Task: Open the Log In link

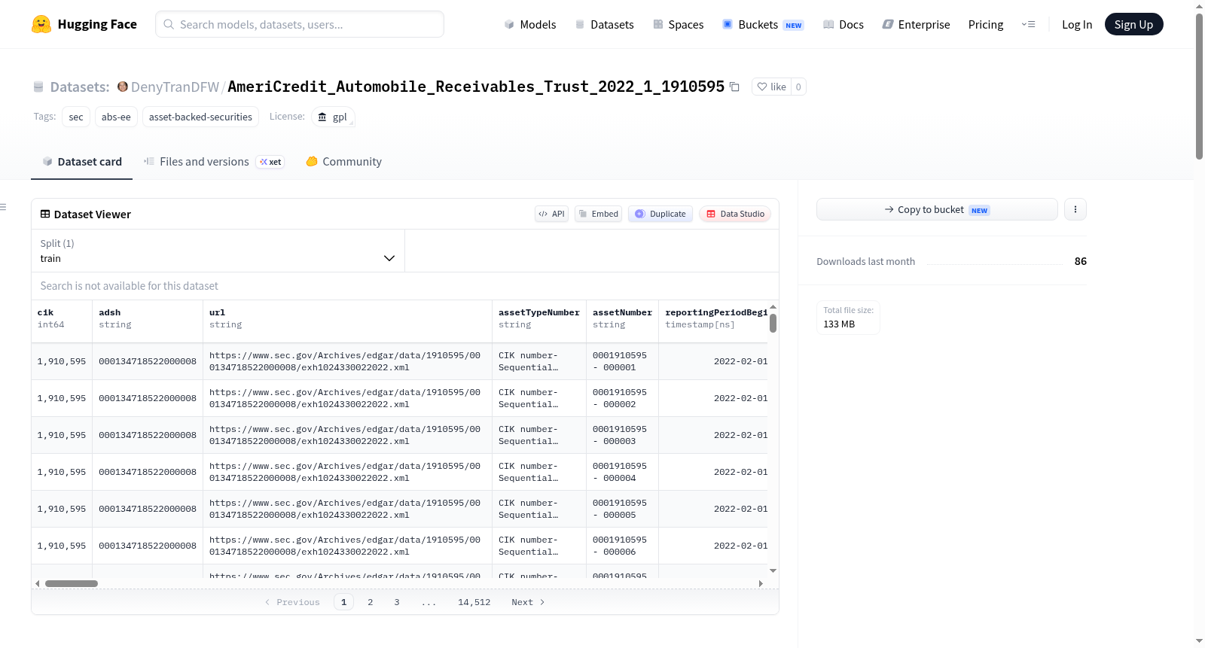Action: [1077, 24]
